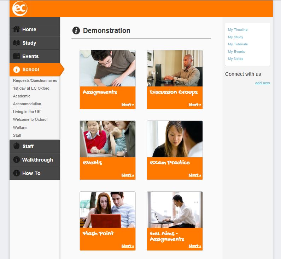The height and width of the screenshot is (259, 281).
Task: Click the GeL Aims - Assignments card photo
Action: click(x=175, y=210)
